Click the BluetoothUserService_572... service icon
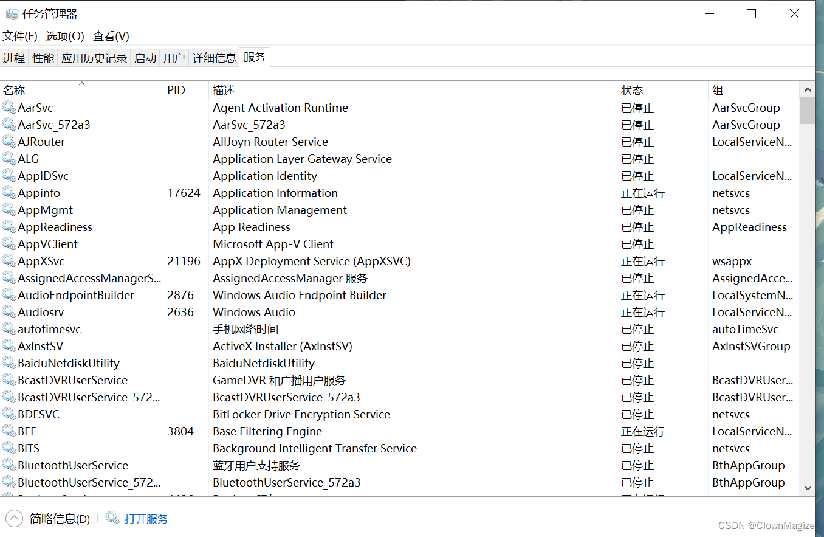The width and height of the screenshot is (824, 537). coord(9,482)
